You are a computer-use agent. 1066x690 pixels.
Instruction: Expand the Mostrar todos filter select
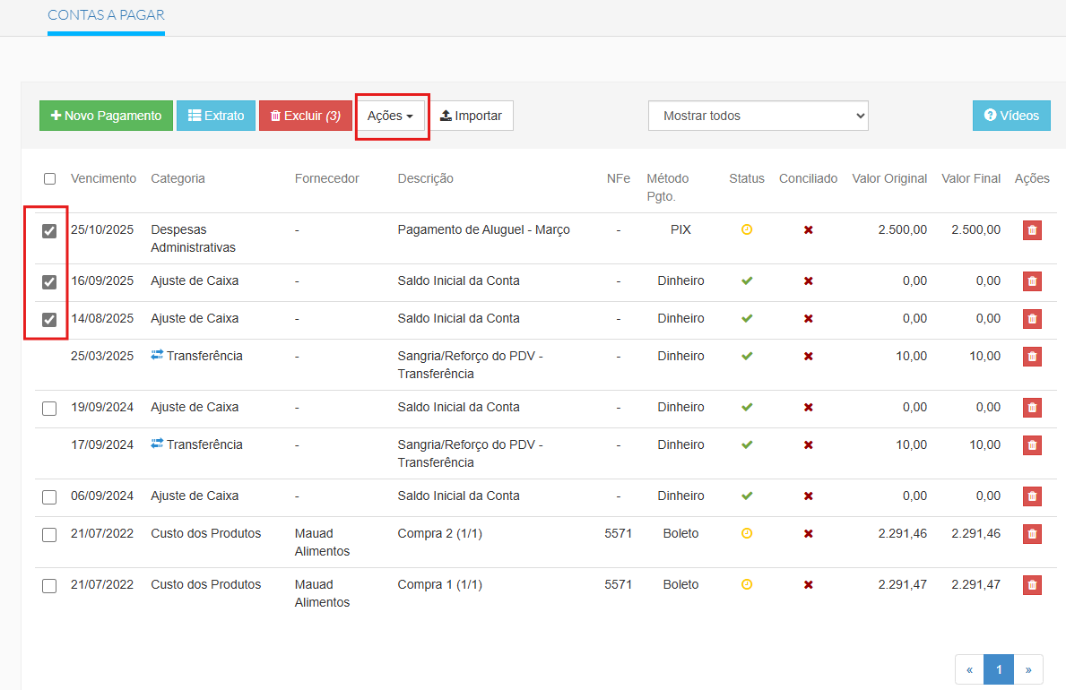point(758,116)
